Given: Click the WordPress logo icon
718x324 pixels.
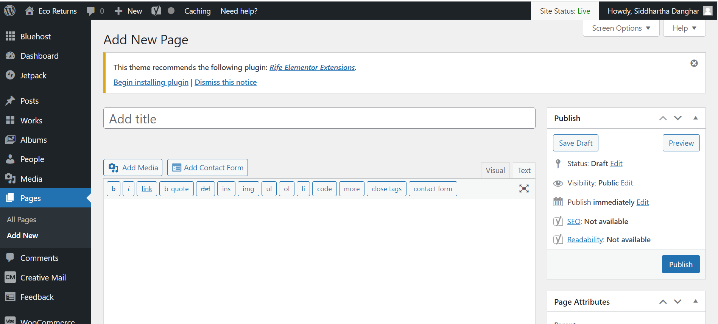Looking at the screenshot, I should point(9,11).
